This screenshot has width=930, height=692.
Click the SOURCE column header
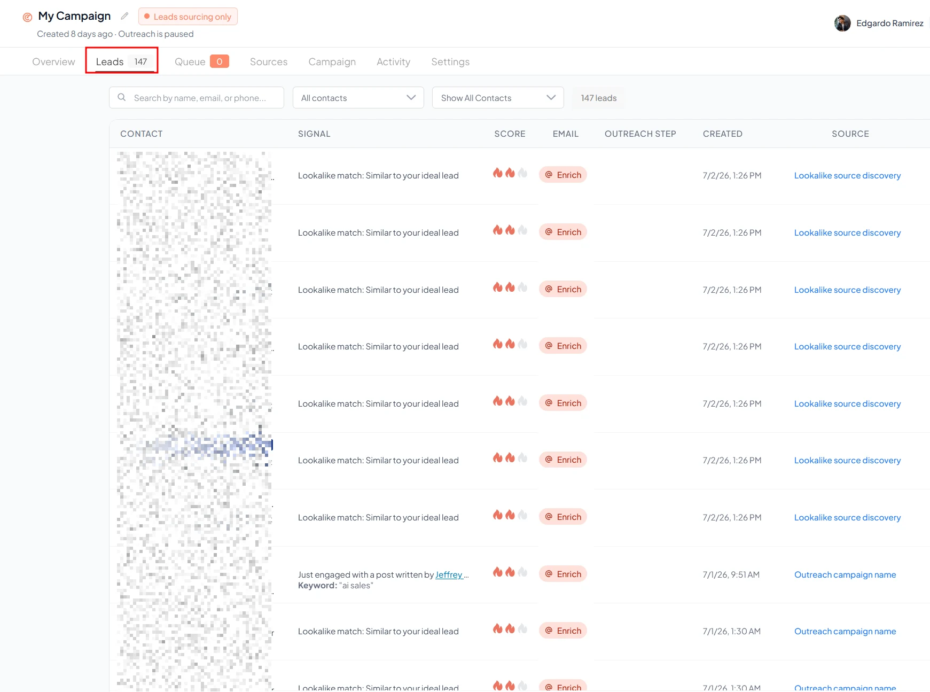[x=850, y=134]
